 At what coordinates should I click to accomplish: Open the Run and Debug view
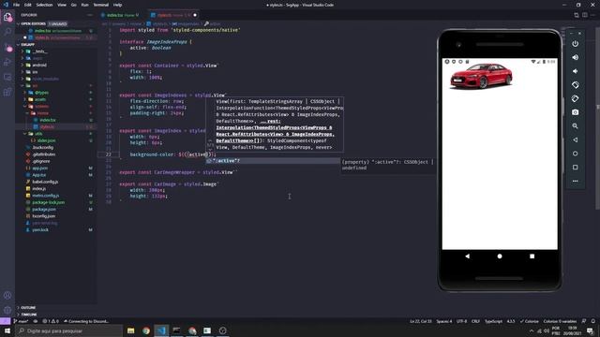click(x=7, y=63)
